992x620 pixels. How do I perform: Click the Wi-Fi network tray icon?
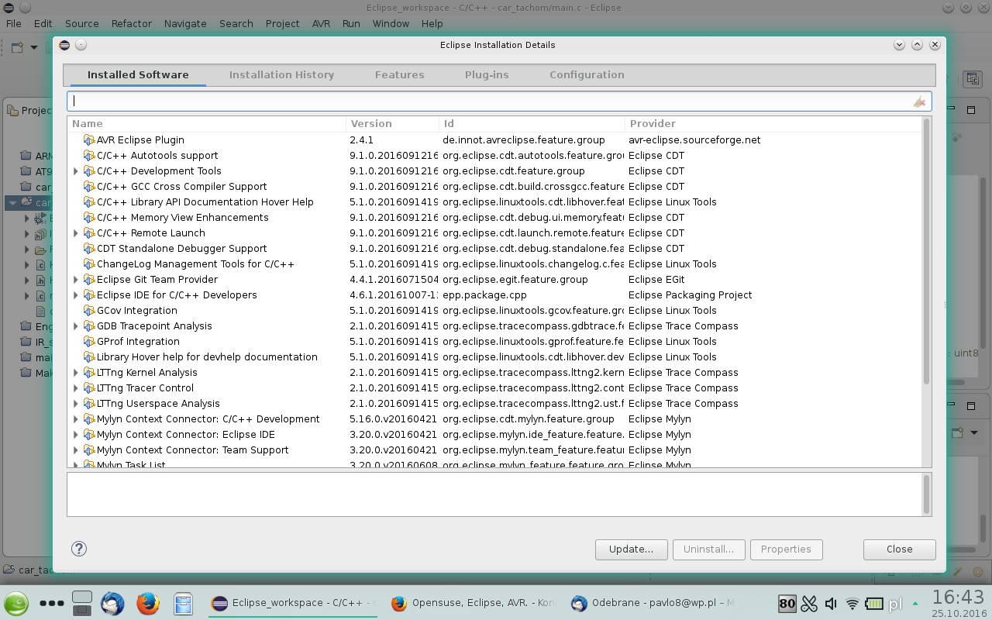(x=852, y=604)
